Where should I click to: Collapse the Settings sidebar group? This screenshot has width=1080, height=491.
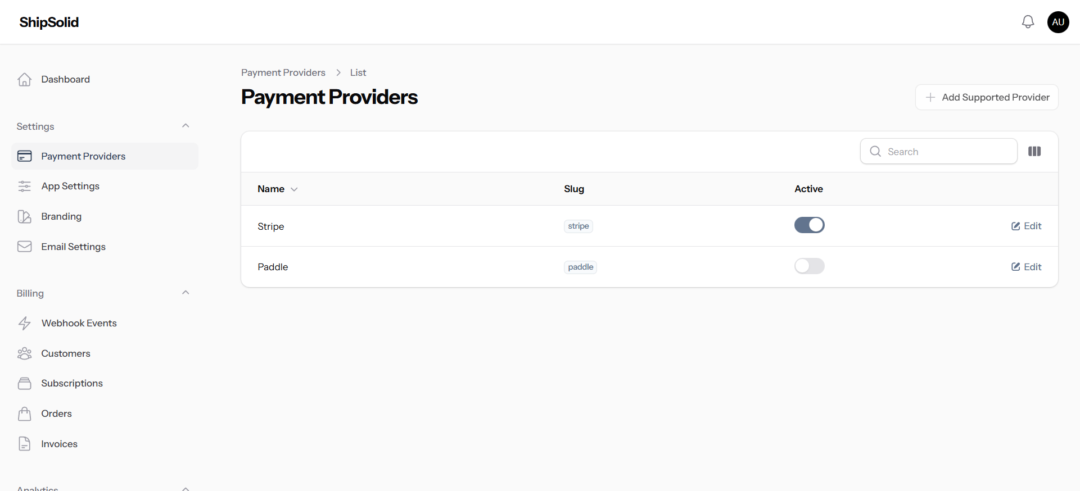[x=186, y=126]
